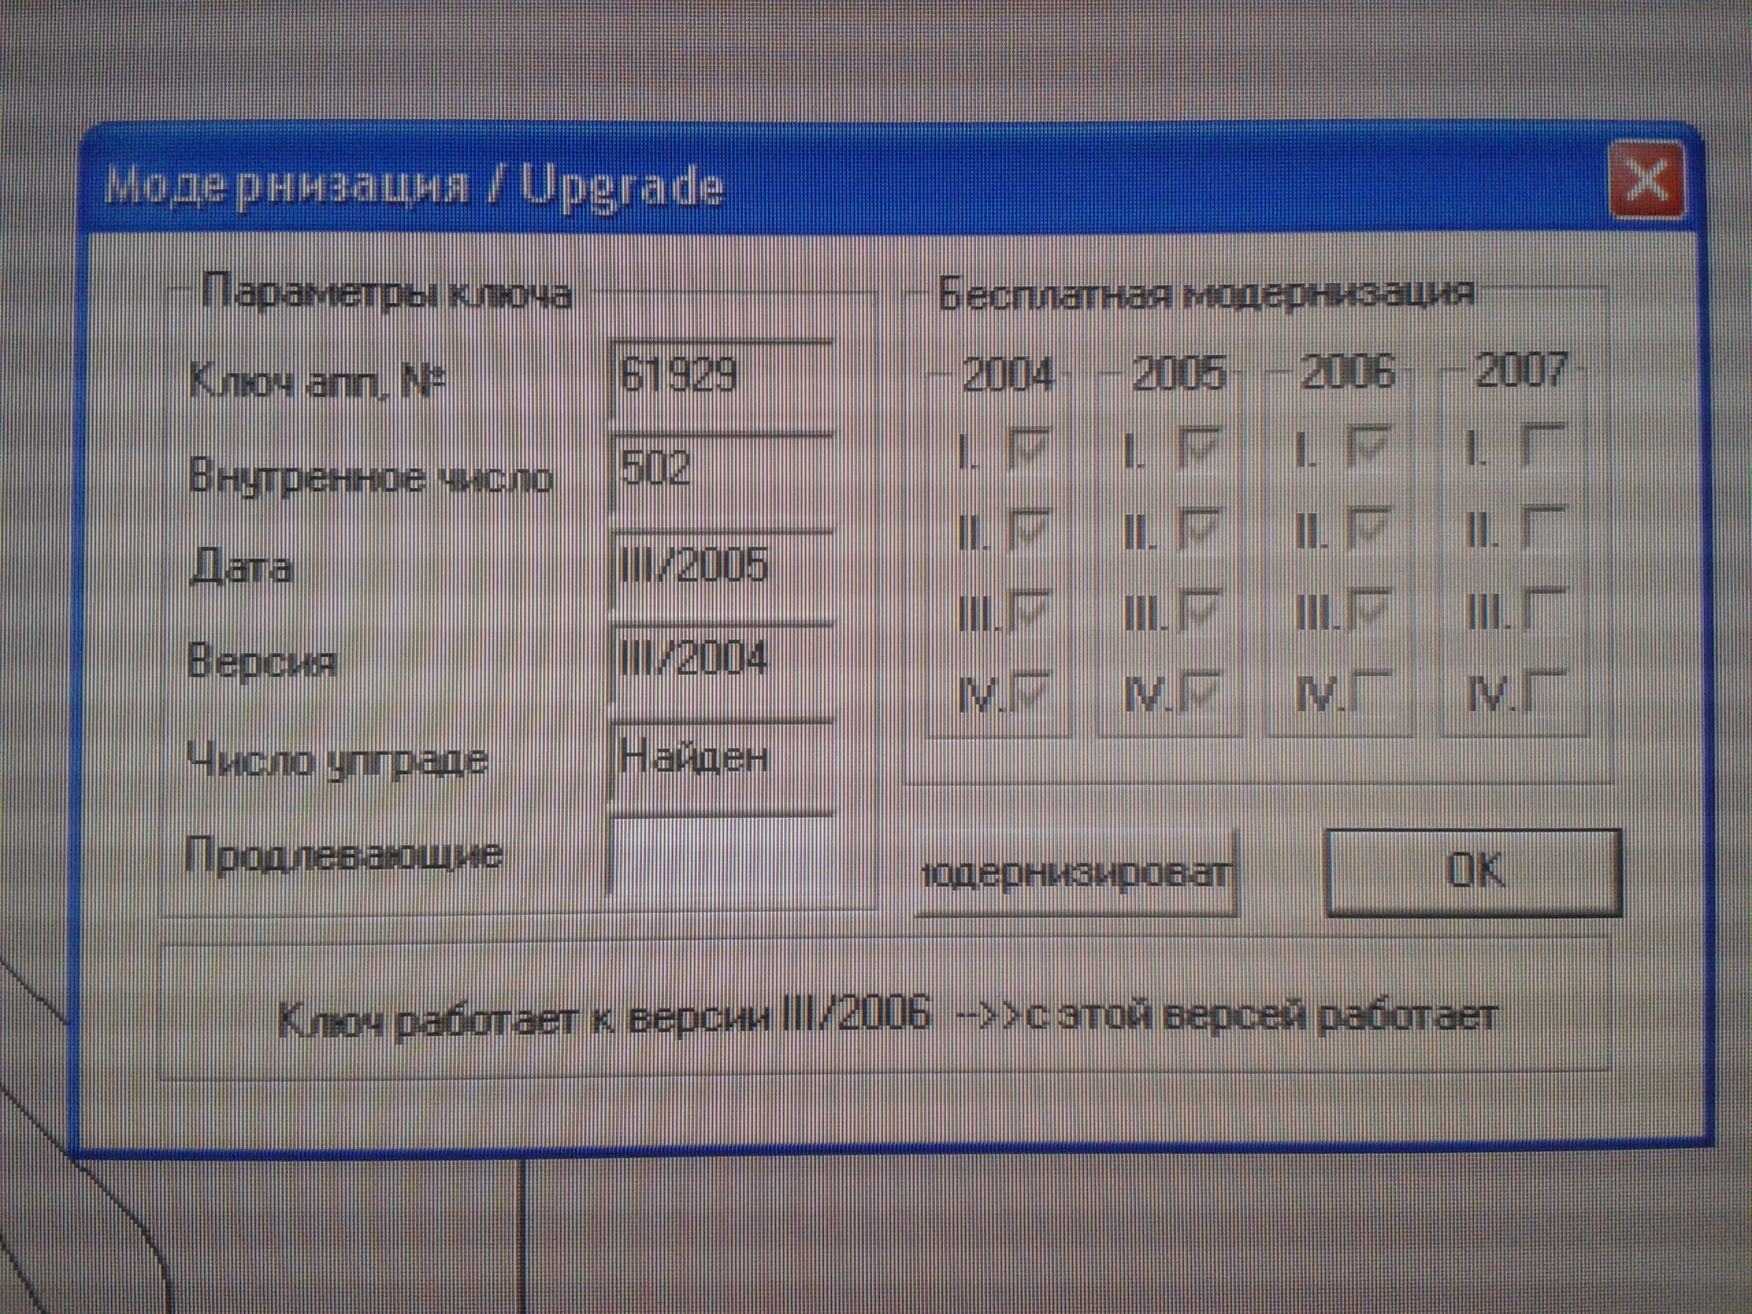Click the OK button
This screenshot has width=1752, height=1314.
(1474, 872)
